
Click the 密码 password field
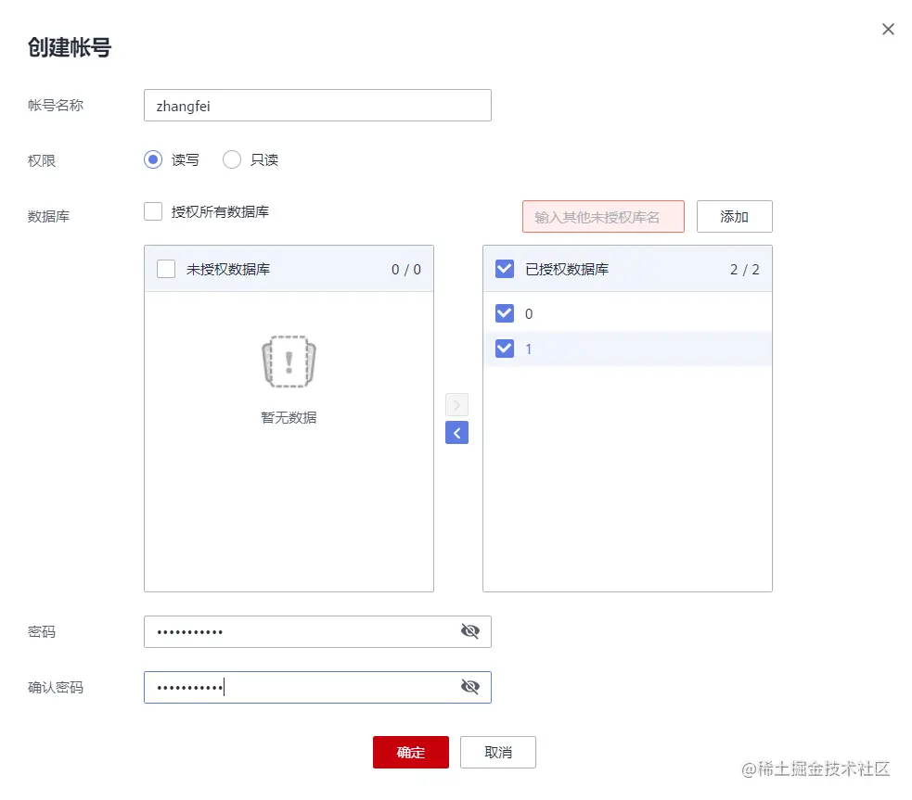317,631
